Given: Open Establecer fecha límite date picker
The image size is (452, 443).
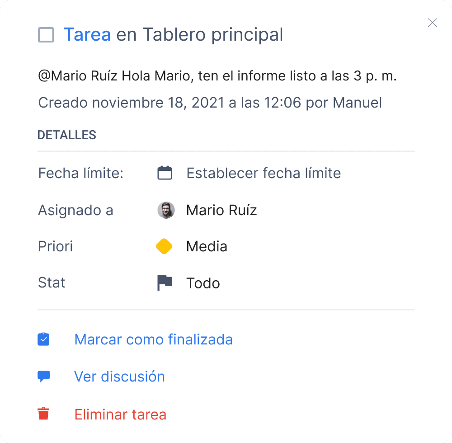Looking at the screenshot, I should click(x=264, y=173).
